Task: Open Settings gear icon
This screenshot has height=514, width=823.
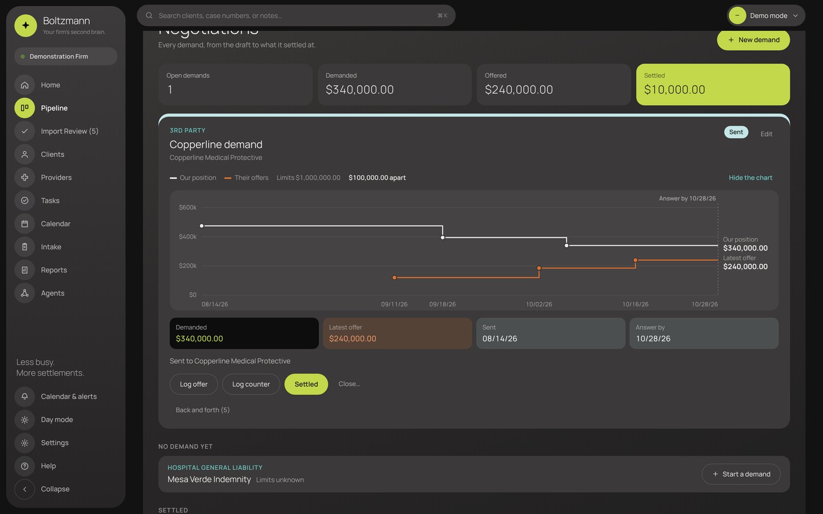Action: click(25, 443)
